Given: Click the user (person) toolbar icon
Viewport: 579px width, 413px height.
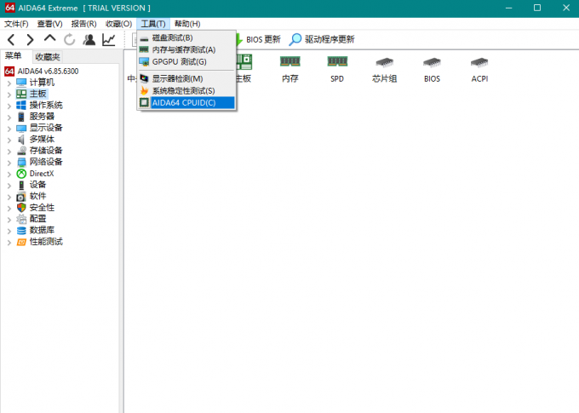Looking at the screenshot, I should (89, 39).
